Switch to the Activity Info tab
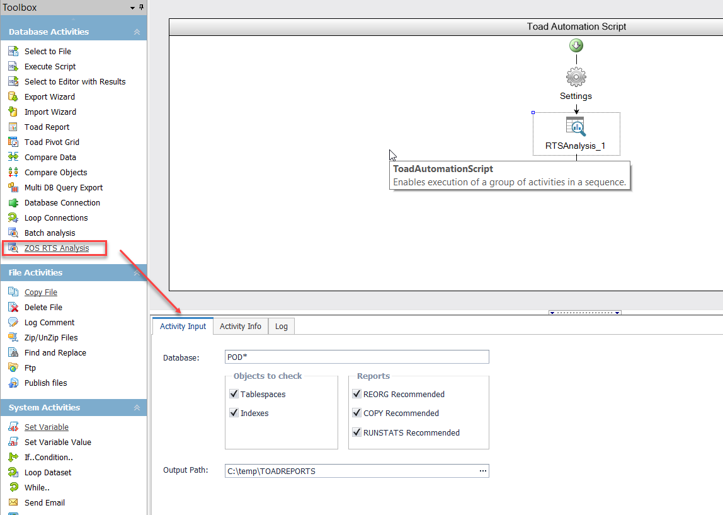 pyautogui.click(x=240, y=327)
